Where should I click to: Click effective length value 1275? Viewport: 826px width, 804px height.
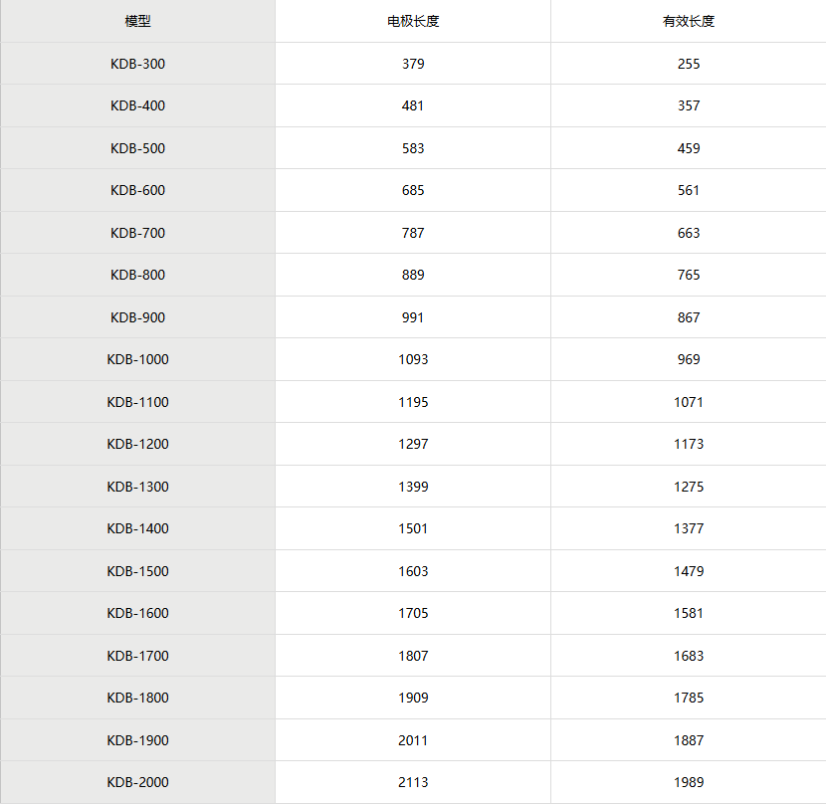tap(689, 487)
